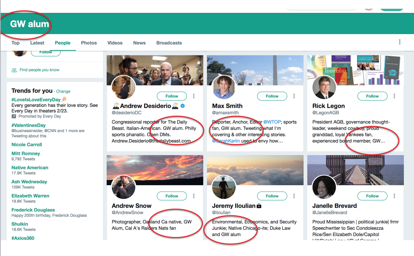Image resolution: width=414 pixels, height=256 pixels.
Task: Click Andrew Desiderio's verified badge
Action: [182, 106]
